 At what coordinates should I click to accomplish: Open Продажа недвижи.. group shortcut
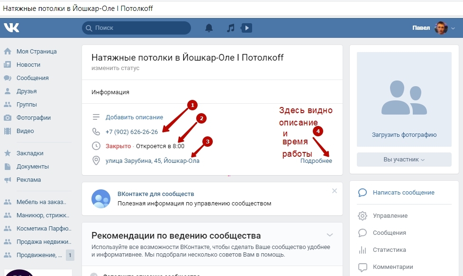pyautogui.click(x=44, y=242)
